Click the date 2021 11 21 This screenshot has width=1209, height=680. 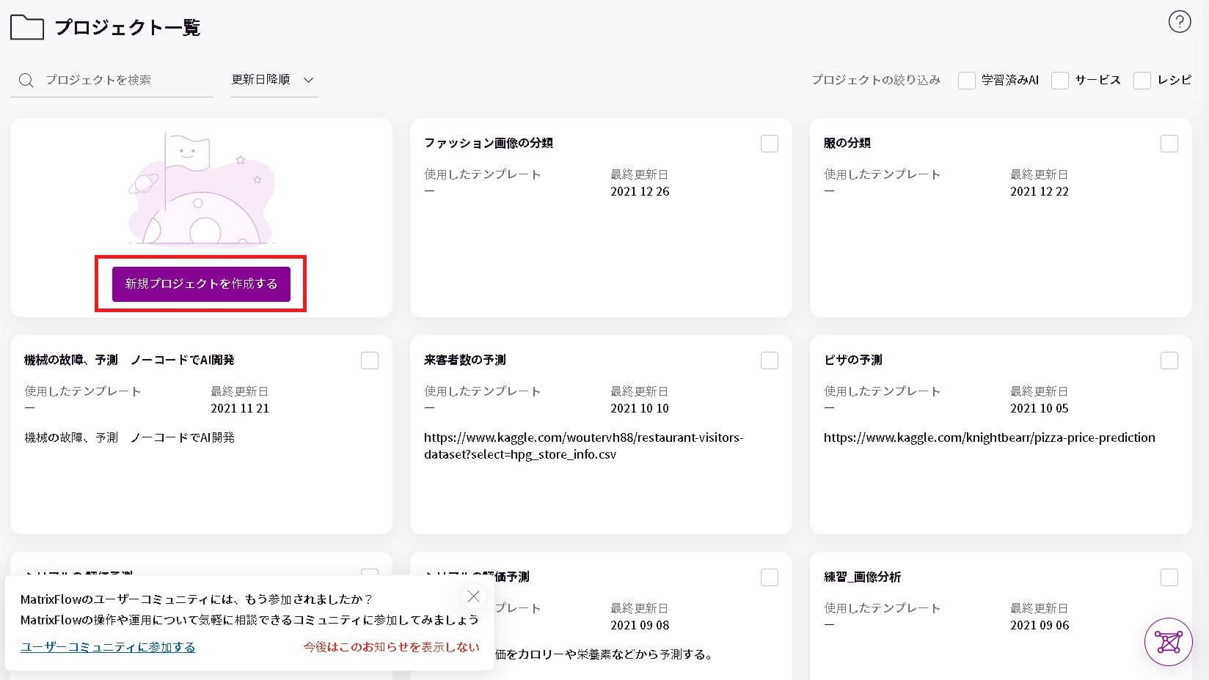coord(240,408)
